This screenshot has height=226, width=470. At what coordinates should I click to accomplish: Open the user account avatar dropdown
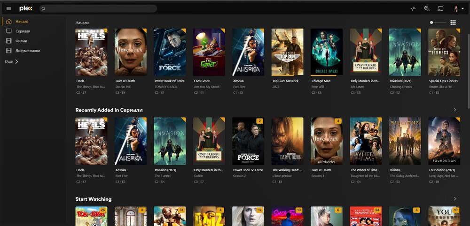click(458, 8)
